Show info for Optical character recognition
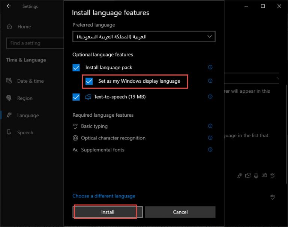The width and height of the screenshot is (288, 227). point(210,138)
